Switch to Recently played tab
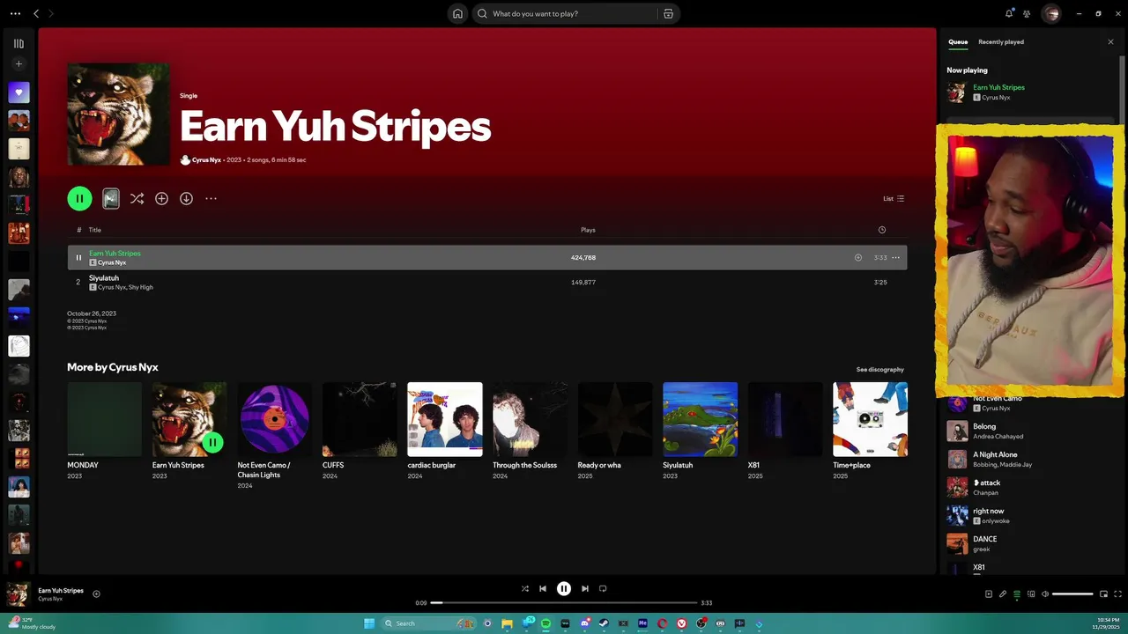 [x=1001, y=42]
